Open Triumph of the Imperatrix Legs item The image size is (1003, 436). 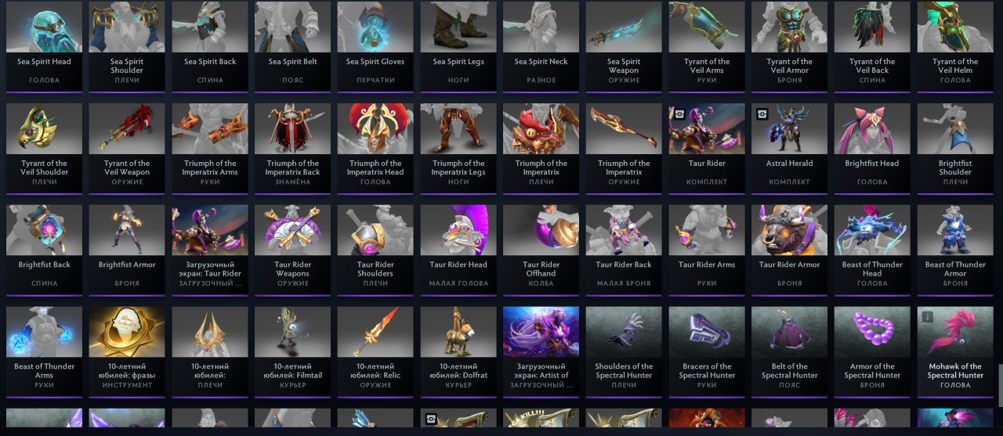click(458, 149)
